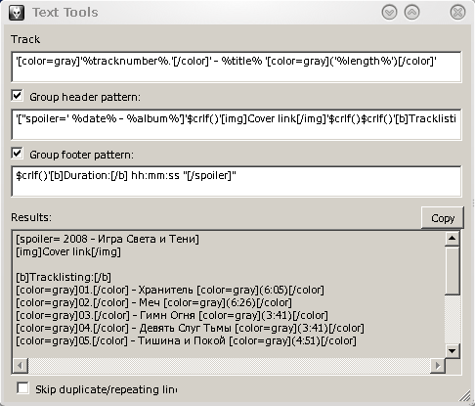Screen dimensions: 475x406
Task: Click the alien head application icon
Action: click(17, 13)
